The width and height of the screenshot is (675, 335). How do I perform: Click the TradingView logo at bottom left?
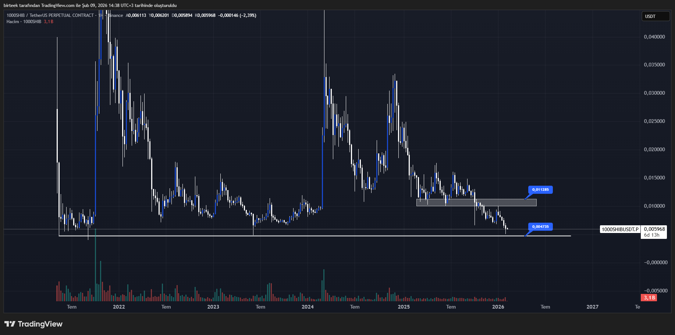[33, 324]
